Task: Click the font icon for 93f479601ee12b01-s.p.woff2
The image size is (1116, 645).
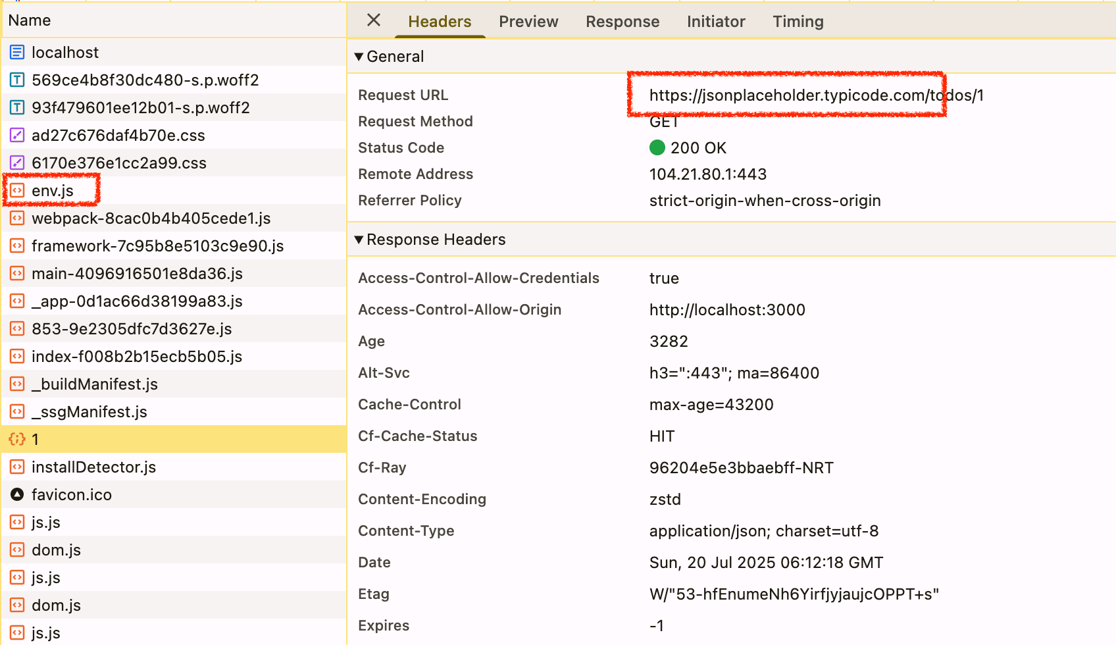Action: pos(17,108)
